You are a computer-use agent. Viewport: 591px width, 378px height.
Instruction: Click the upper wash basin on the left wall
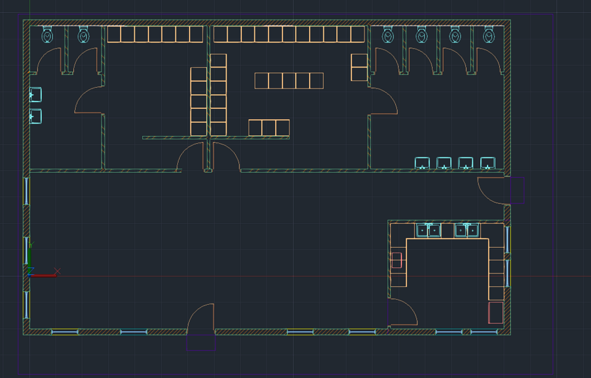(x=36, y=95)
